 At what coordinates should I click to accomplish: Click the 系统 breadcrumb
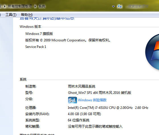[42, 6]
